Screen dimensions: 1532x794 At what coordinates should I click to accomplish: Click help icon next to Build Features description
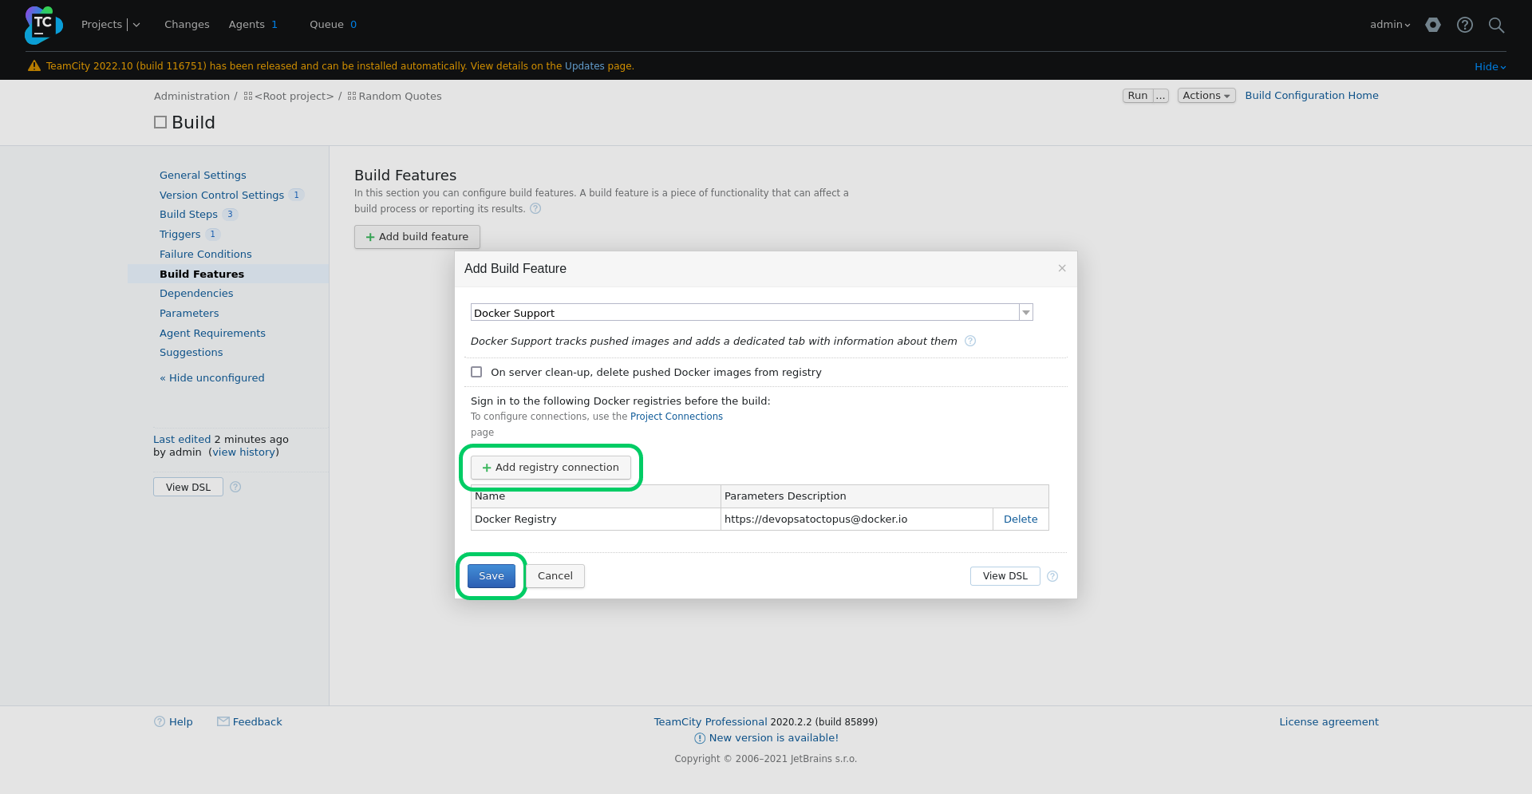535,209
